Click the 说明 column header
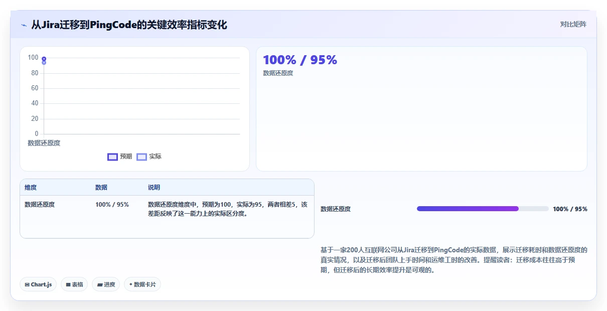607x311 pixels. click(x=154, y=188)
